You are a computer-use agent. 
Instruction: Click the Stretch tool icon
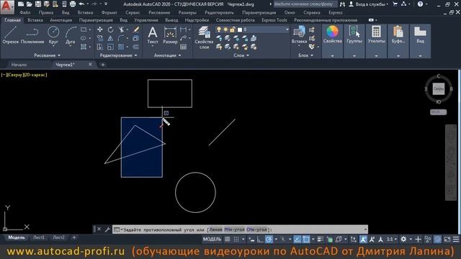[x=100, y=47]
